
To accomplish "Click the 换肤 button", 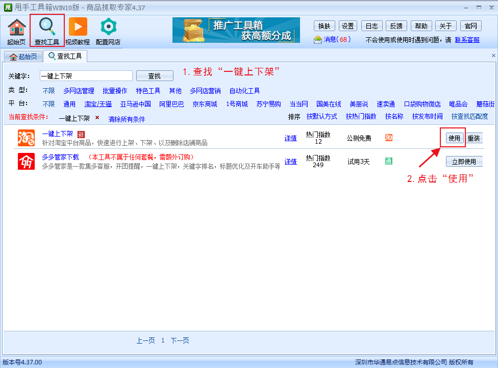I will [325, 26].
